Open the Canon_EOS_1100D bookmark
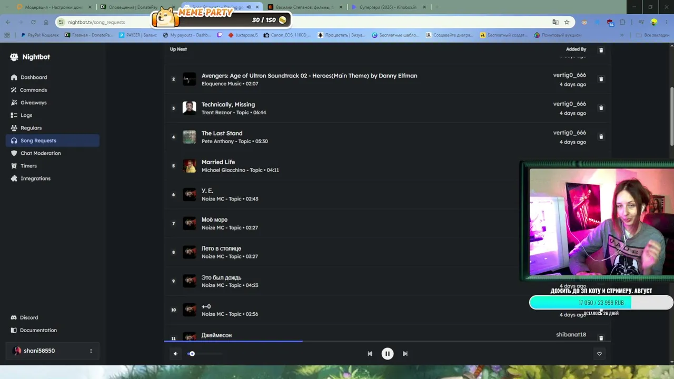 [x=288, y=35]
